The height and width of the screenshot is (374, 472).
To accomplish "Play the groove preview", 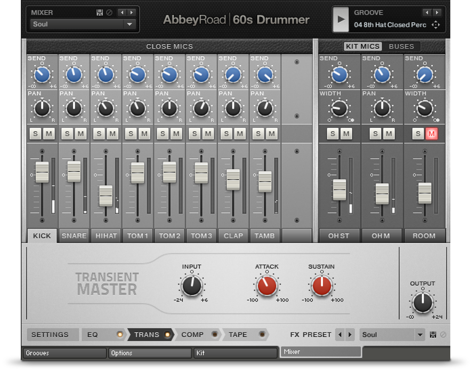I will click(x=341, y=20).
